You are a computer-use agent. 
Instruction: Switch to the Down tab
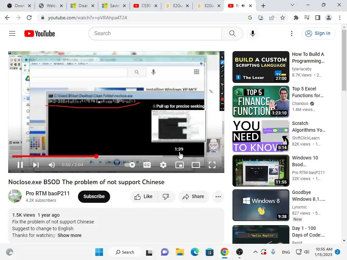tap(19, 6)
